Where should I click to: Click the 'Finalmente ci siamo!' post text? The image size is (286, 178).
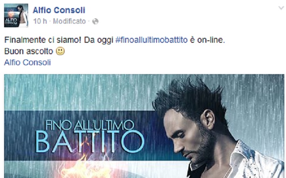(x=42, y=40)
